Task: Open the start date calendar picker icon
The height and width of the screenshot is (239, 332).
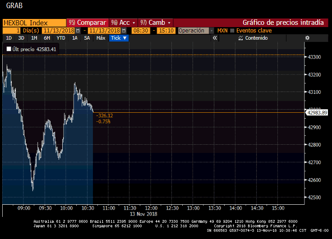Action: tap(78, 31)
